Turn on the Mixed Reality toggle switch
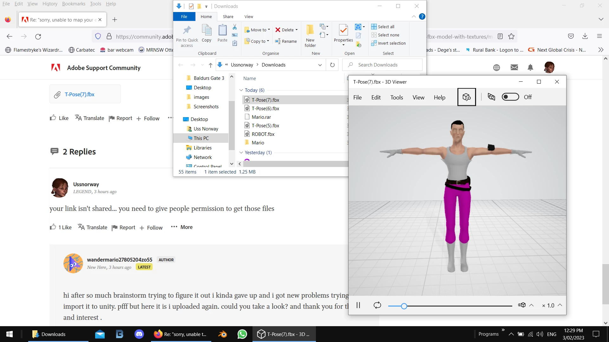Image resolution: width=609 pixels, height=342 pixels. [510, 97]
